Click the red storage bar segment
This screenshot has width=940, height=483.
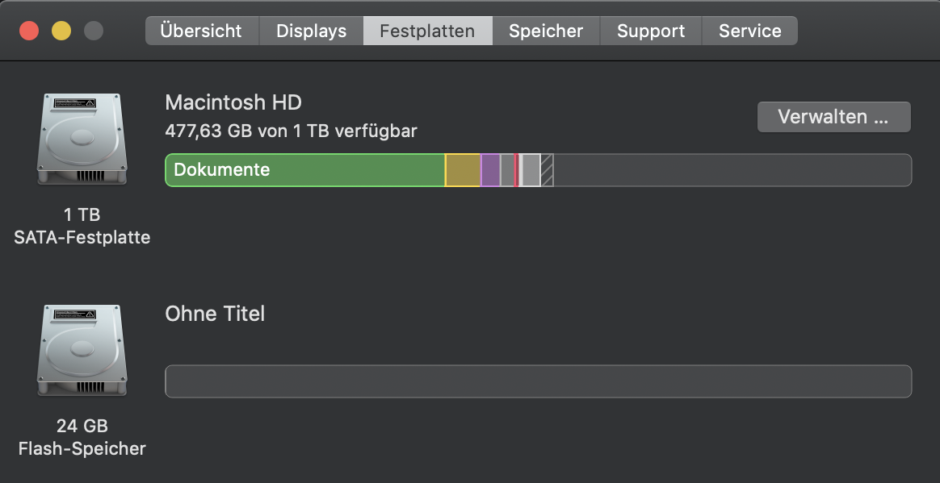click(516, 170)
